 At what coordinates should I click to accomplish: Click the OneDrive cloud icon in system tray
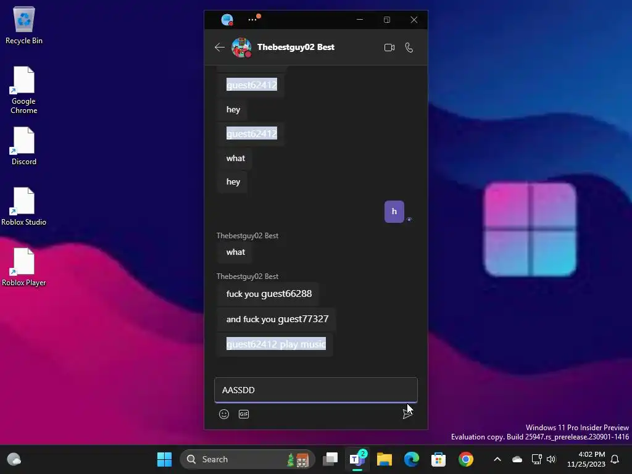(x=517, y=459)
